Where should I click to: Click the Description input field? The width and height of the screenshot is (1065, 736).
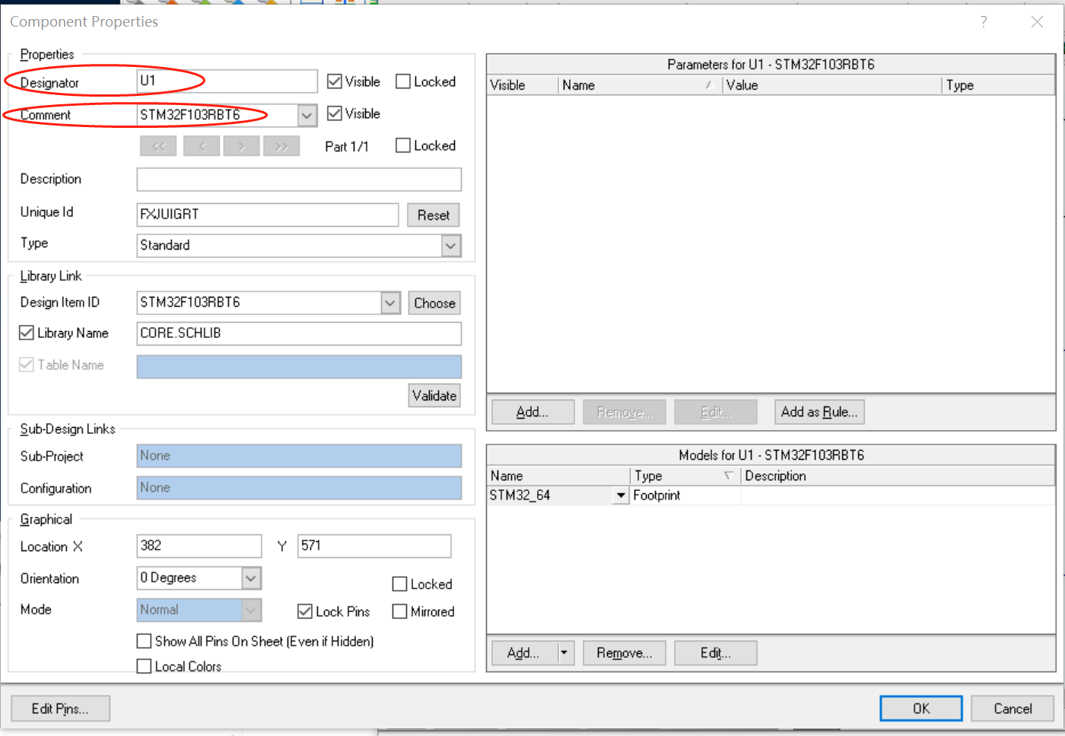[299, 180]
